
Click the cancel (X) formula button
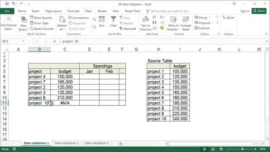[38, 41]
